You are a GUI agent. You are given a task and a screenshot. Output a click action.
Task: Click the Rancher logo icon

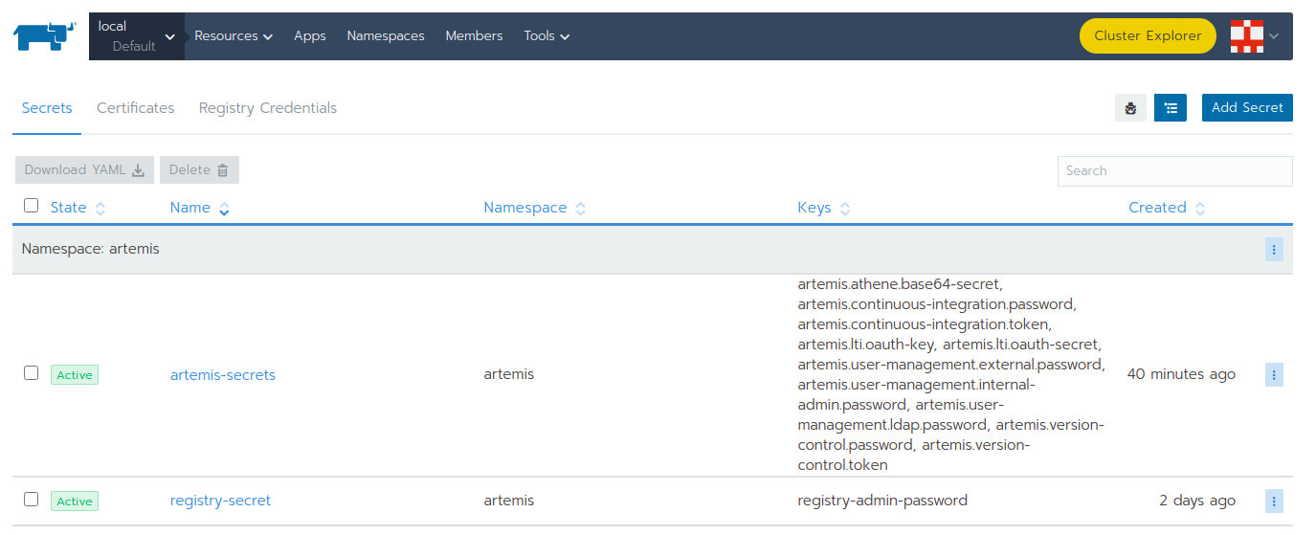pos(44,36)
